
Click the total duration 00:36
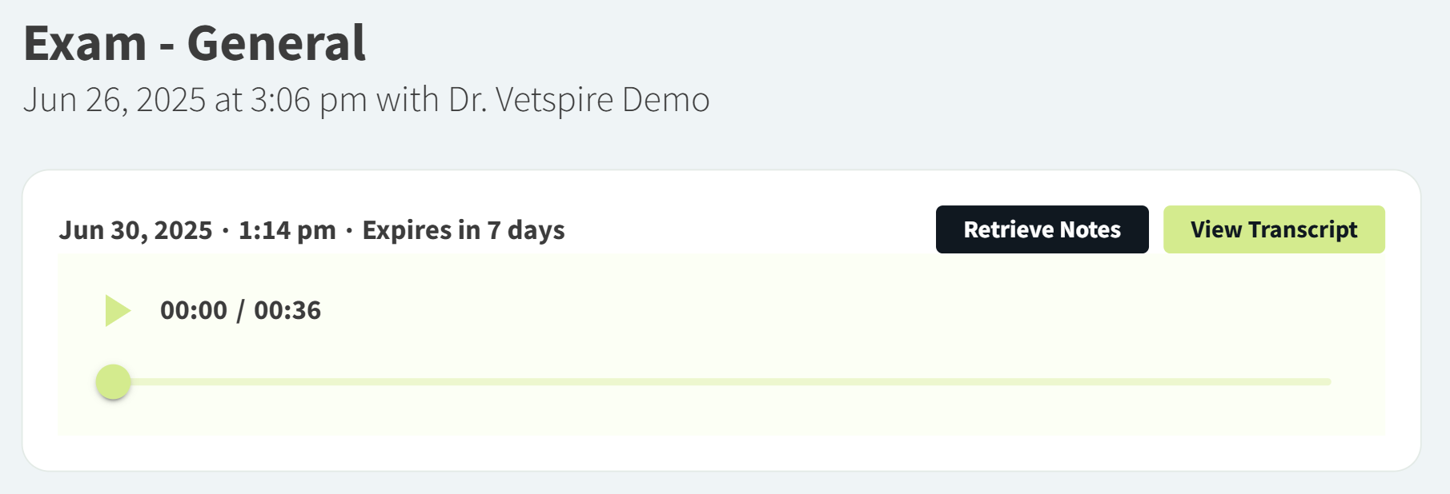coord(287,310)
